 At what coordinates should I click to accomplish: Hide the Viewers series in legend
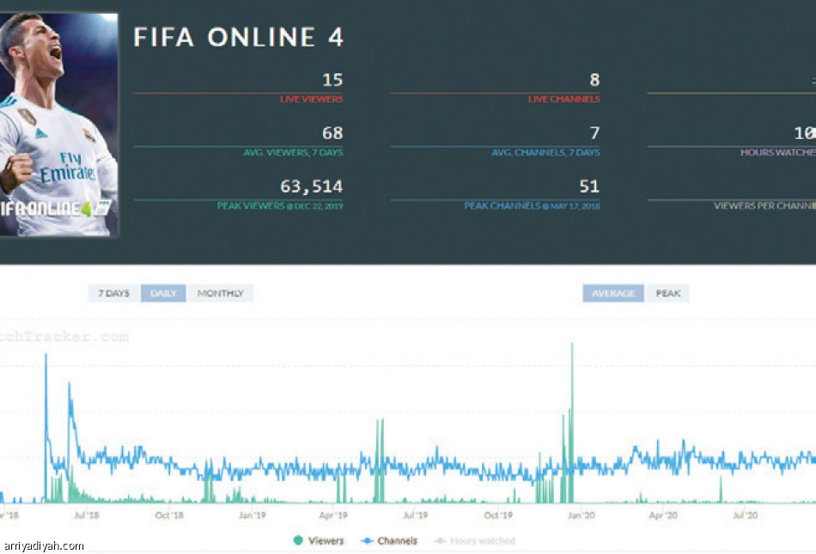pos(320,541)
